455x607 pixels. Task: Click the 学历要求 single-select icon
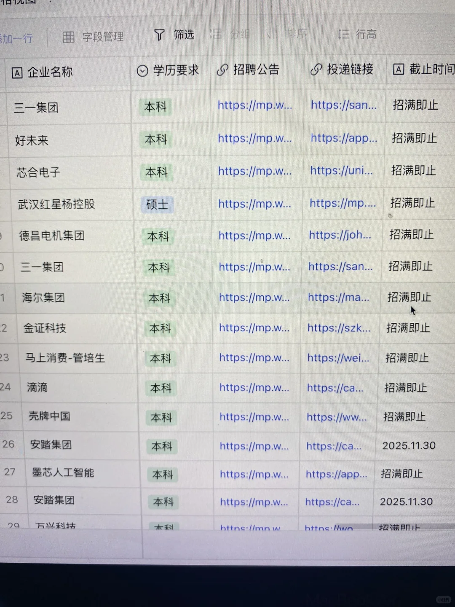(x=142, y=71)
